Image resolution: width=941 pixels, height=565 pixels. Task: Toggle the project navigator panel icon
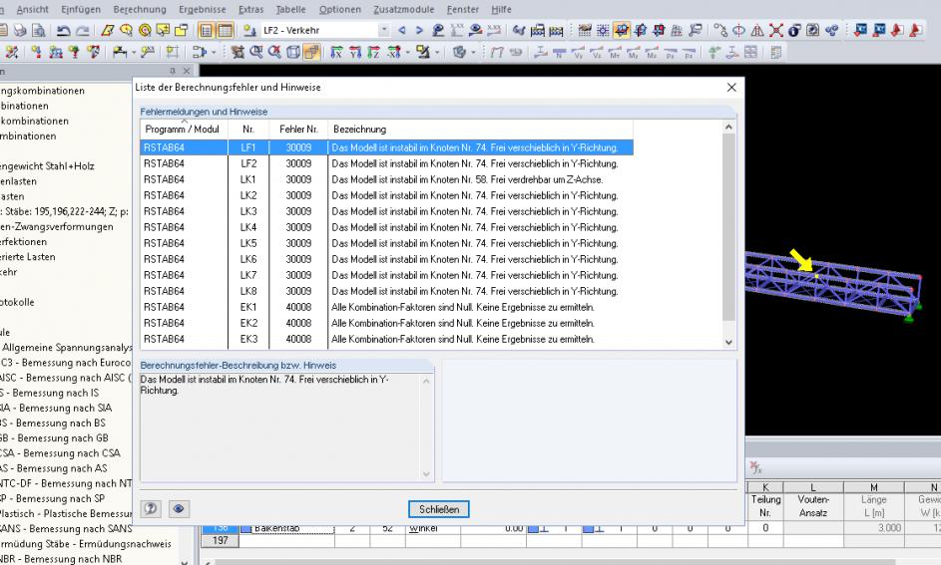pyautogui.click(x=206, y=30)
